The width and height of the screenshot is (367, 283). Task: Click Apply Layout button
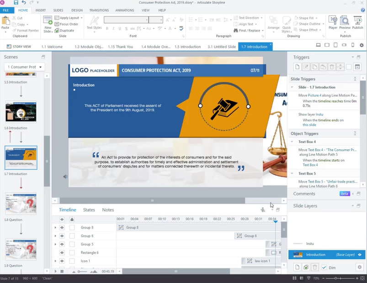(69, 18)
